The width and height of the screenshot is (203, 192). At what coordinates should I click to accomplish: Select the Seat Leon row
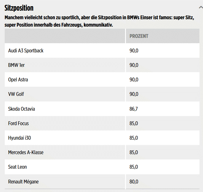tap(17, 167)
